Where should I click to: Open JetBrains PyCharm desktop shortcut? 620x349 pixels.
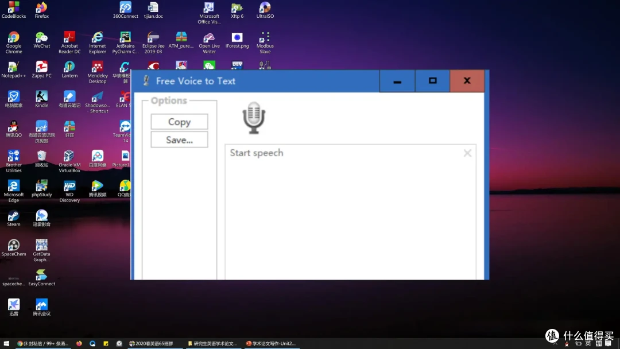[125, 42]
